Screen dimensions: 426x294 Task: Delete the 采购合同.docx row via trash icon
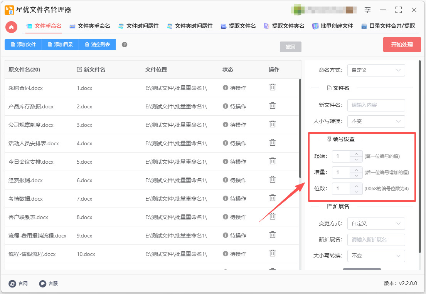click(x=272, y=87)
